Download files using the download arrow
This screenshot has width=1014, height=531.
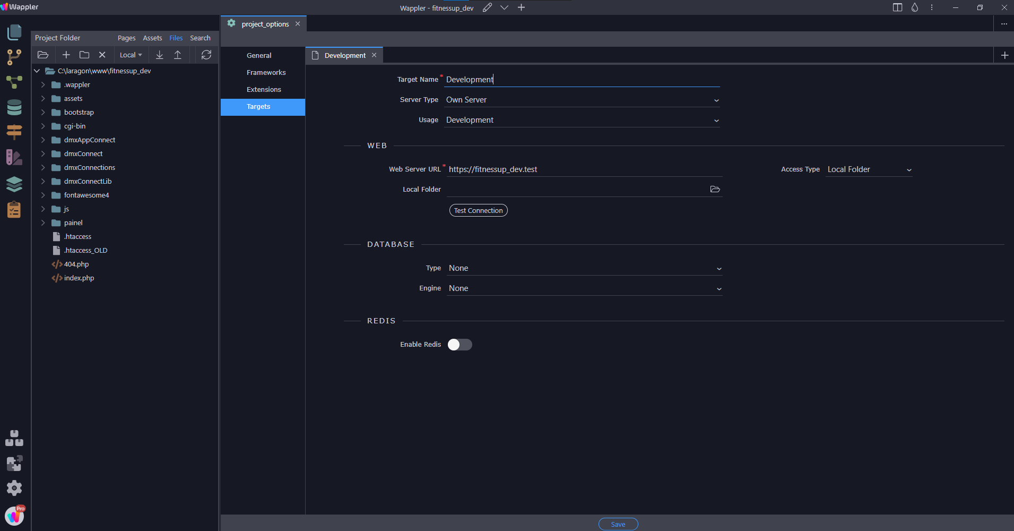[159, 55]
